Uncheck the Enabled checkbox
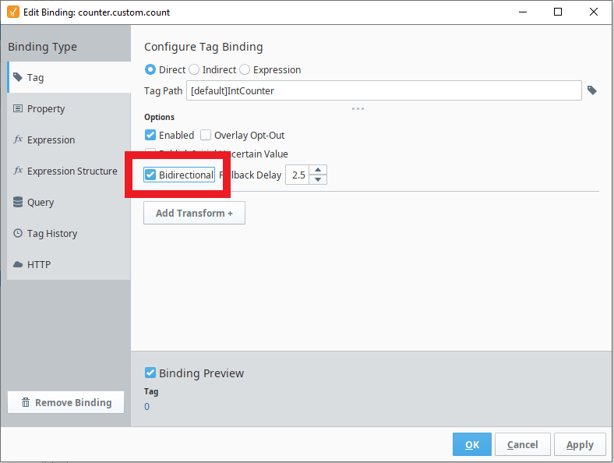Screen dimensions: 614x463 click(150, 135)
